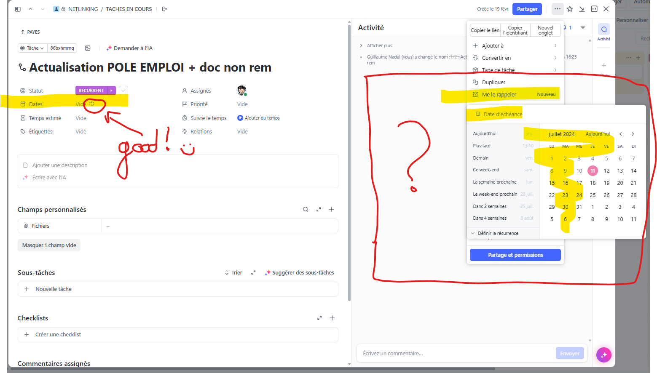Click the recurrence icon next to the Dates field

92,104
